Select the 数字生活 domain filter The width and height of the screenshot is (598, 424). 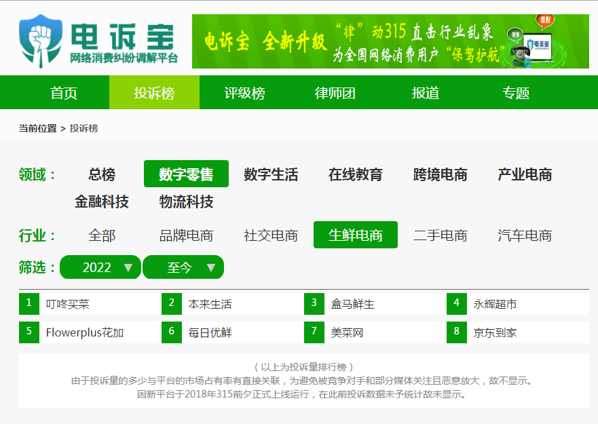pos(271,174)
